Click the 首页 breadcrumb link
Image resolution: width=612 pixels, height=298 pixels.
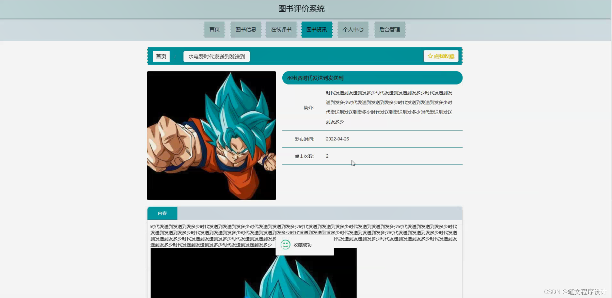click(x=161, y=56)
